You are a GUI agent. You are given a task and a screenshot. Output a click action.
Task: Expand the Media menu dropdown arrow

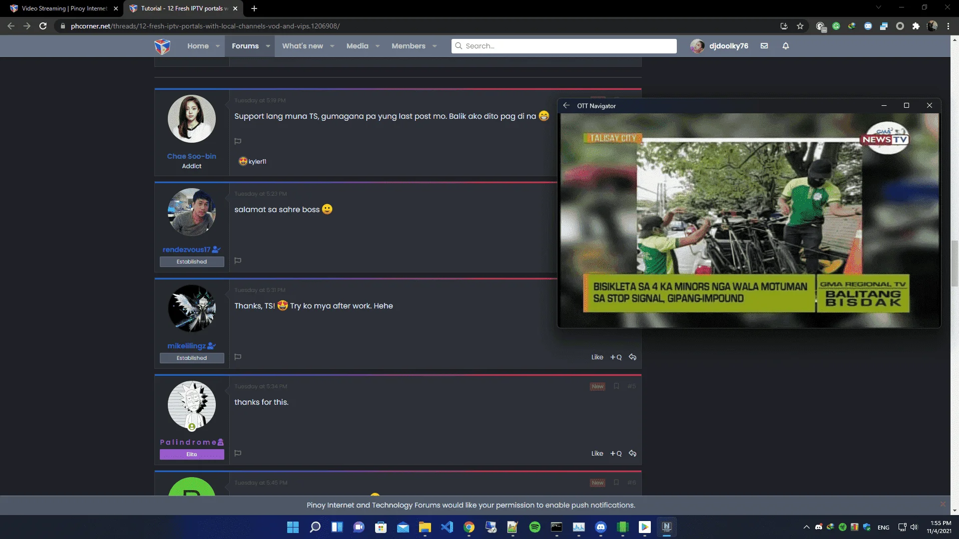(378, 46)
